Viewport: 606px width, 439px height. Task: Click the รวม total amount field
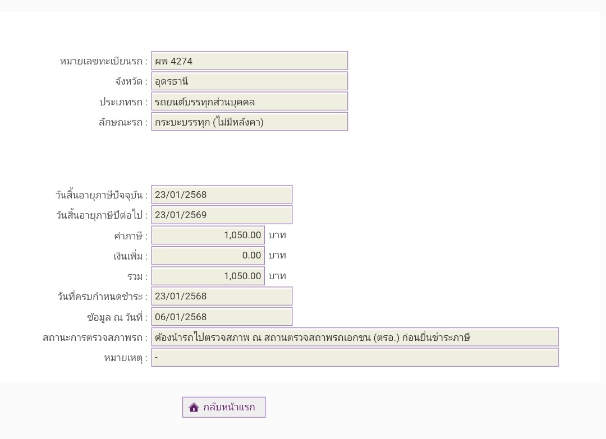pos(208,276)
